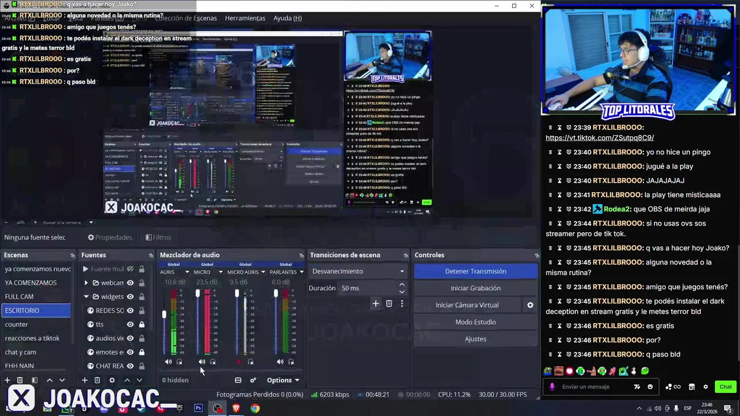This screenshot has width=740, height=416.
Task: Open MICRO AURIS channel dropdown arrow
Action: click(263, 272)
